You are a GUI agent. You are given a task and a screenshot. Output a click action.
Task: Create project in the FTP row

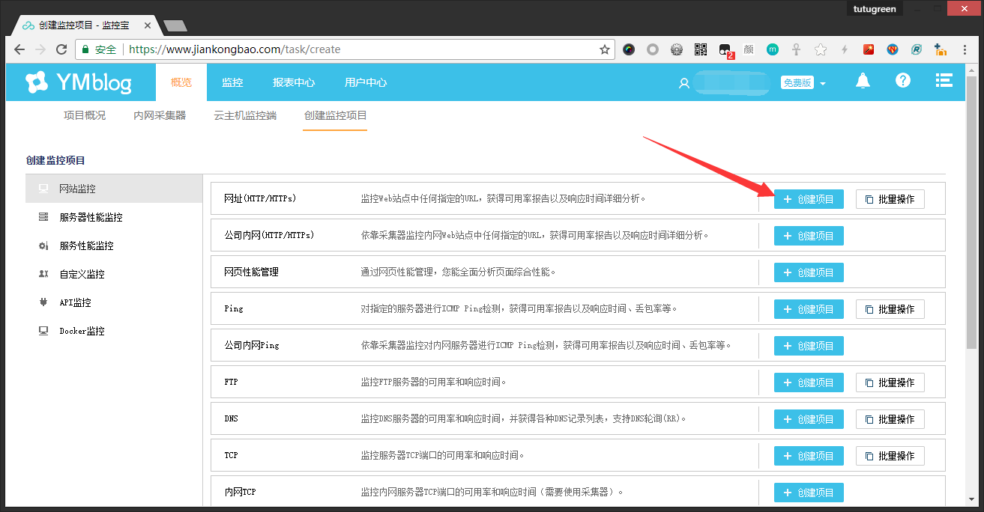[x=809, y=383]
